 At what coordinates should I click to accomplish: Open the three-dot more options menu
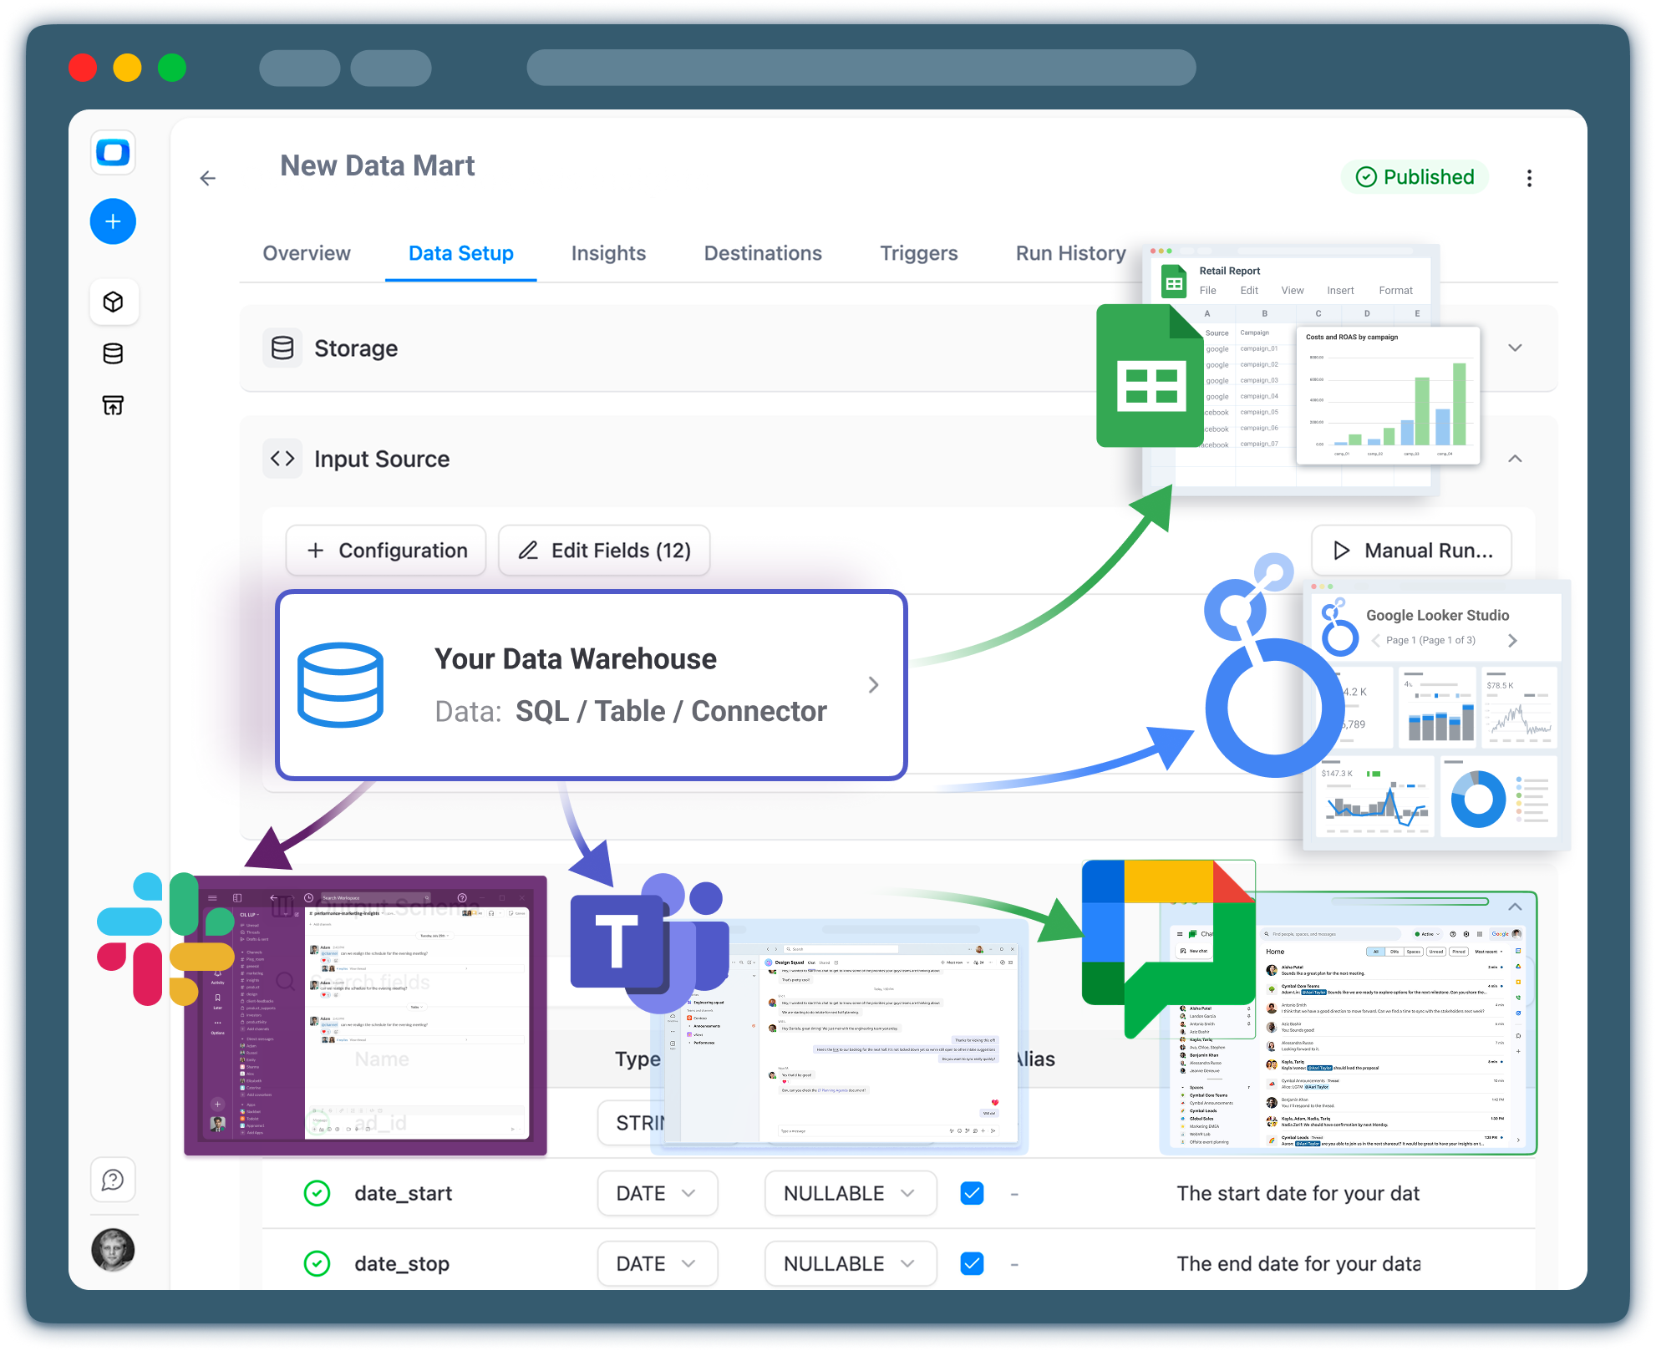point(1529,178)
